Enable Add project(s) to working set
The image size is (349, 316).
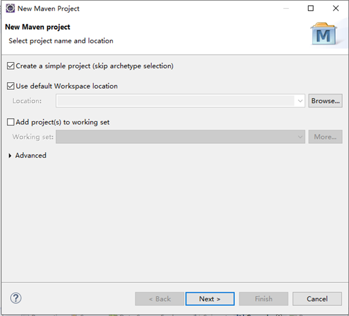click(x=11, y=122)
